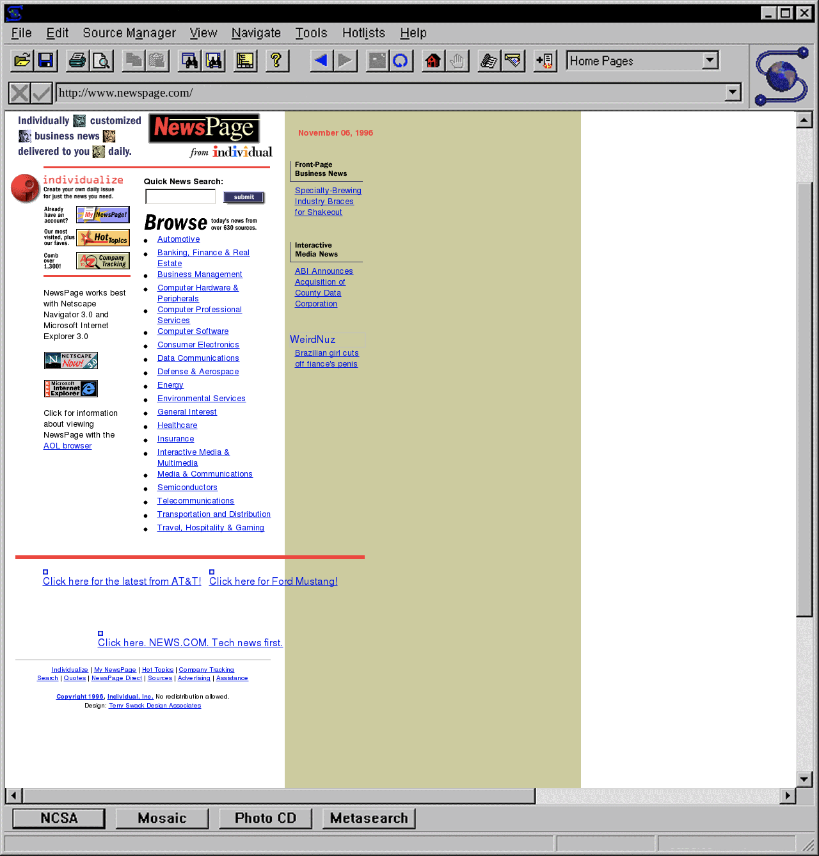Click in the Quick News Search field
Screen dimensions: 819x856
point(180,197)
